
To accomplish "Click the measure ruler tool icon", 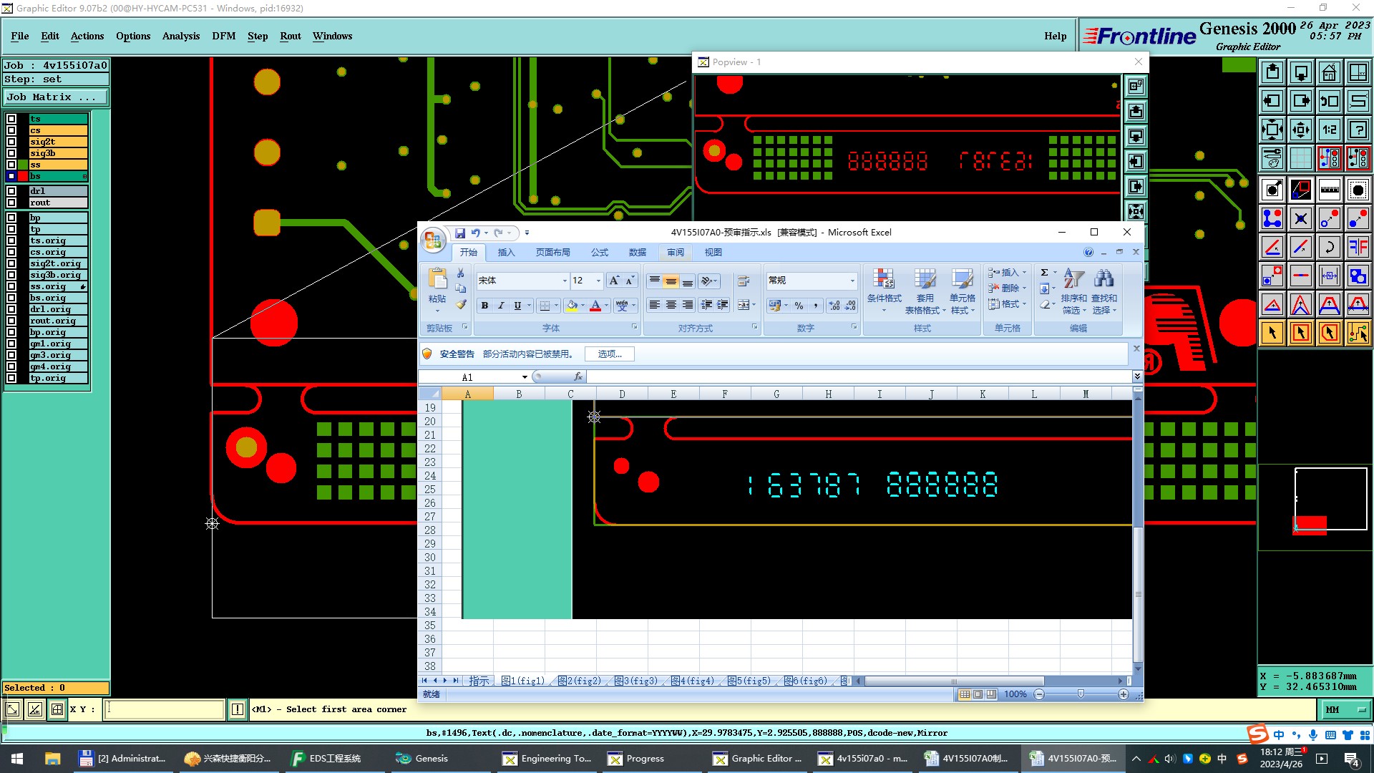I will click(x=1329, y=190).
